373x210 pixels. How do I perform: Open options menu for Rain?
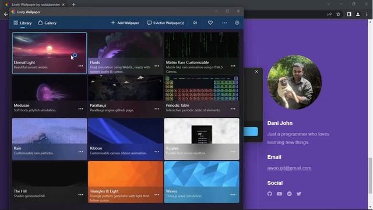(80, 152)
